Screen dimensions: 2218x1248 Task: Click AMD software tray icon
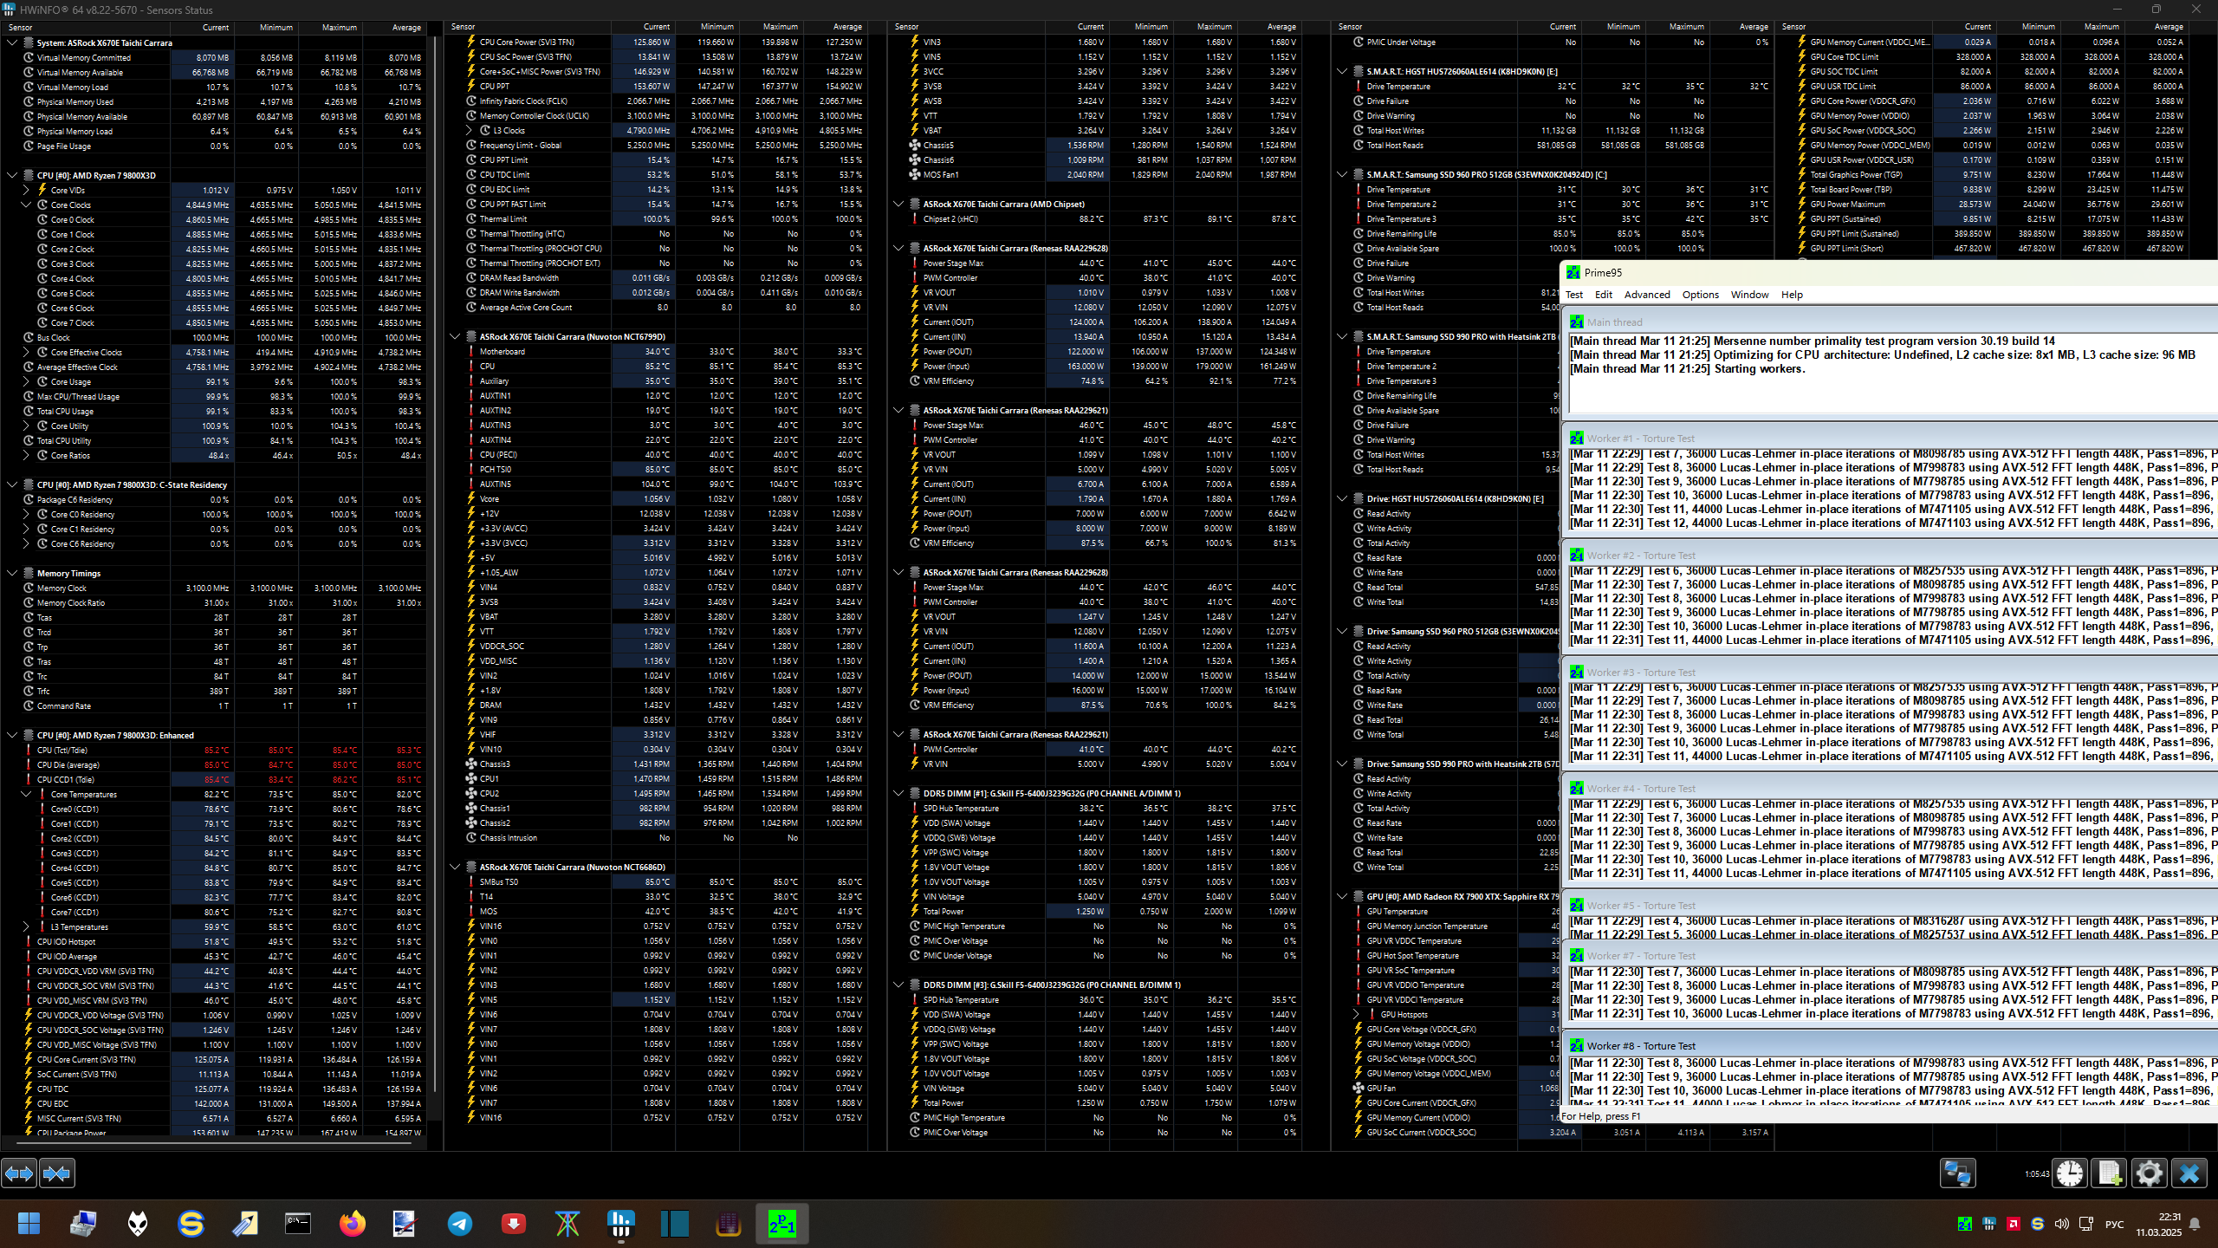[x=2013, y=1224]
